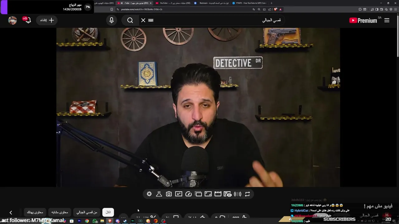Viewport: 399px width, 224px height.
Task: Click the sparkle-frame icon in the video toolbar
Action: (179, 194)
